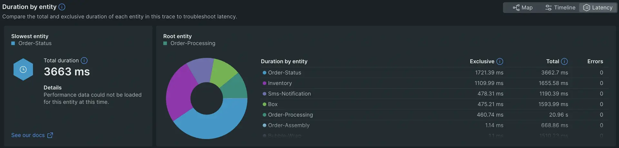
Task: Switch to the Map view
Action: [x=523, y=7]
